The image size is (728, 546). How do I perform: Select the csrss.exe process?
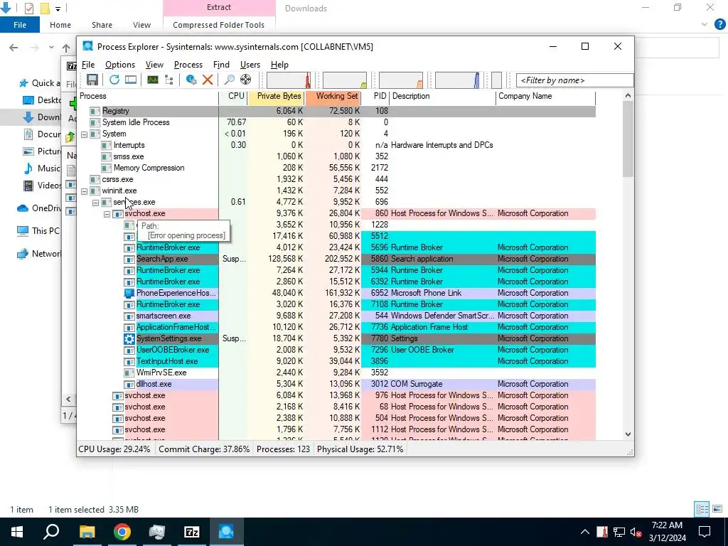[336, 179]
